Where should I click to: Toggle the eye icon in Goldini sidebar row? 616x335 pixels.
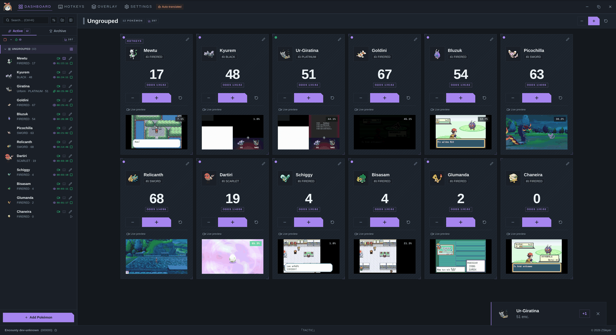54,105
